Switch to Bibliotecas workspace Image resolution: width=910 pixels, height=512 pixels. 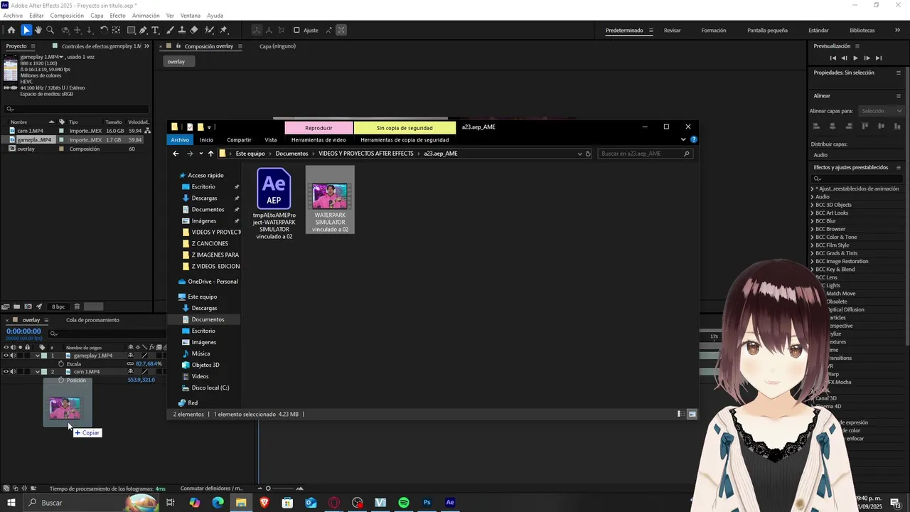coord(862,31)
